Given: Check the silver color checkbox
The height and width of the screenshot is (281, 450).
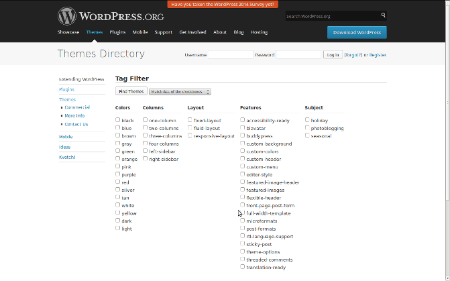Looking at the screenshot, I should coord(117,189).
